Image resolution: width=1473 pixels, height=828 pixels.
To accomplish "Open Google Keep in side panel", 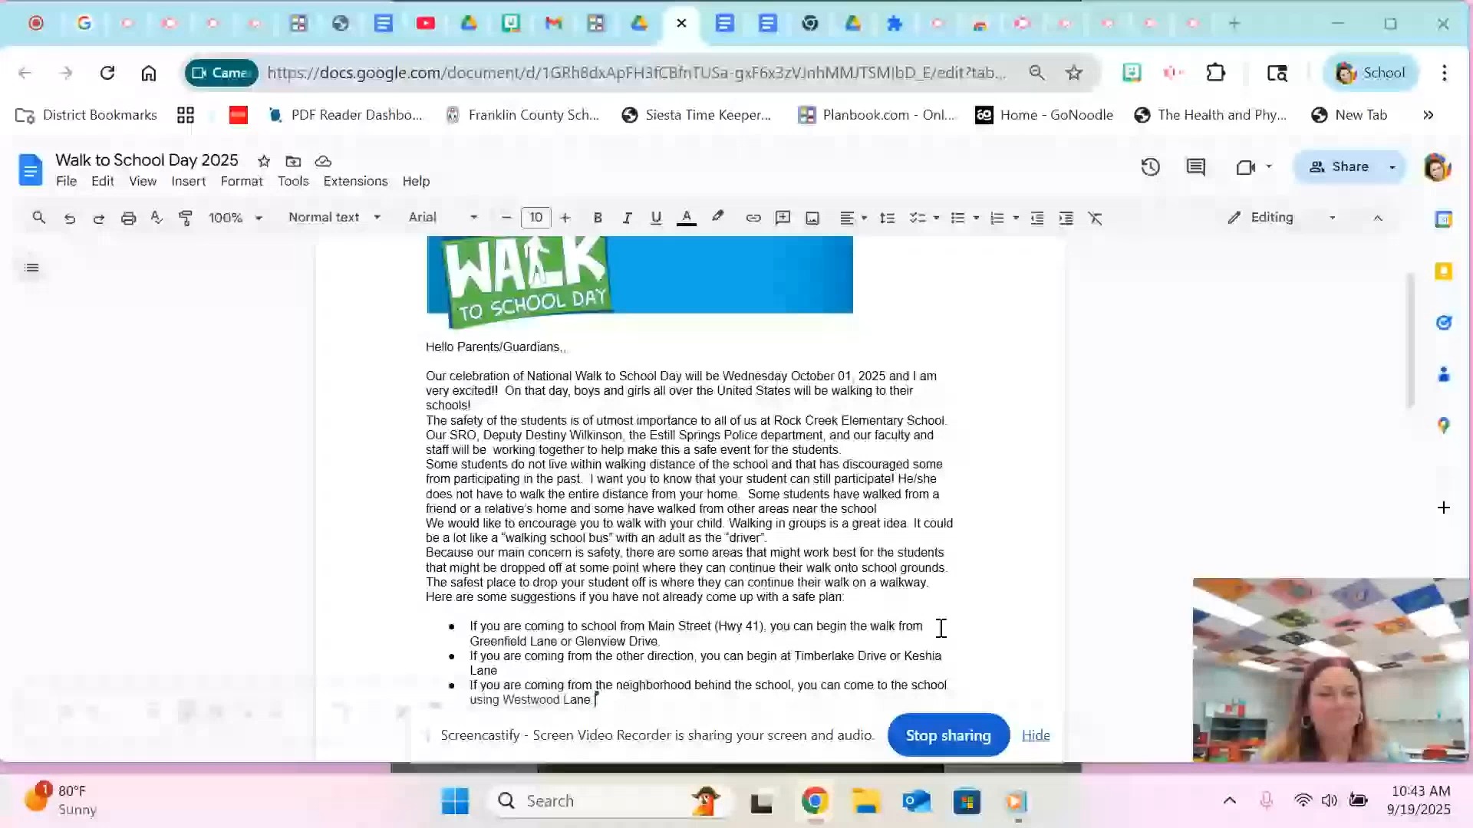I will (1444, 271).
